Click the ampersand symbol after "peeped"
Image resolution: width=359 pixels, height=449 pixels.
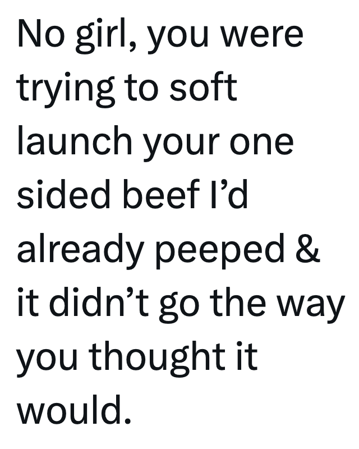pyautogui.click(x=307, y=249)
